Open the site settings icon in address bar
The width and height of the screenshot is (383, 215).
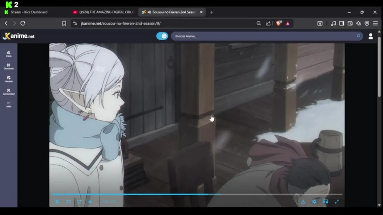coord(75,23)
